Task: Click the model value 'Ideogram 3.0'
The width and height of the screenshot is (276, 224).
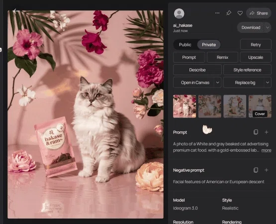Action: (x=185, y=208)
